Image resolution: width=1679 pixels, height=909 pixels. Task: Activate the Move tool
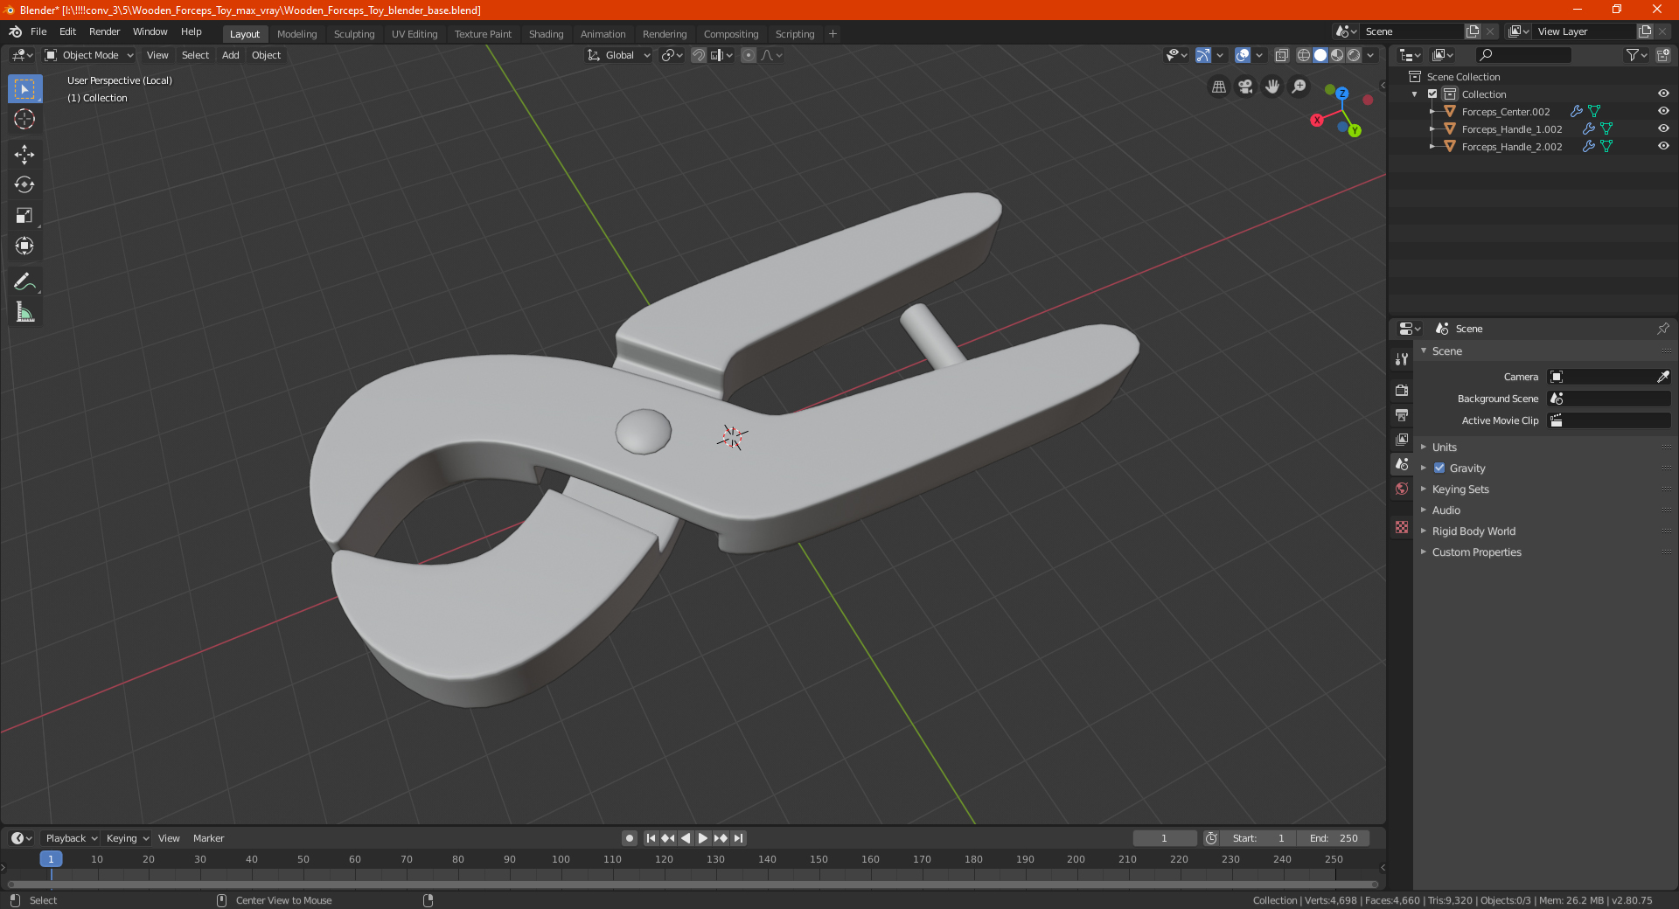[x=24, y=155]
